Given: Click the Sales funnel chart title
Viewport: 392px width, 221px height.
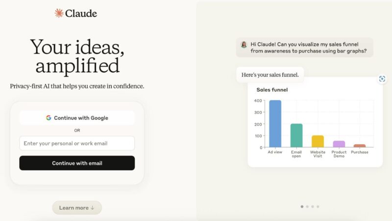Looking at the screenshot, I should (272, 90).
